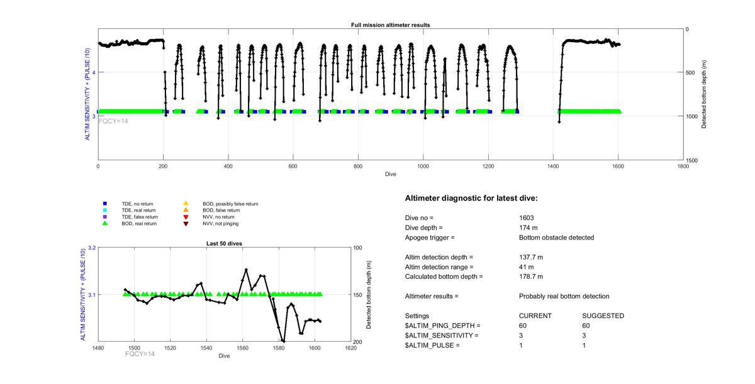Click the 'BOD, possibly false return' legend label

(230, 204)
